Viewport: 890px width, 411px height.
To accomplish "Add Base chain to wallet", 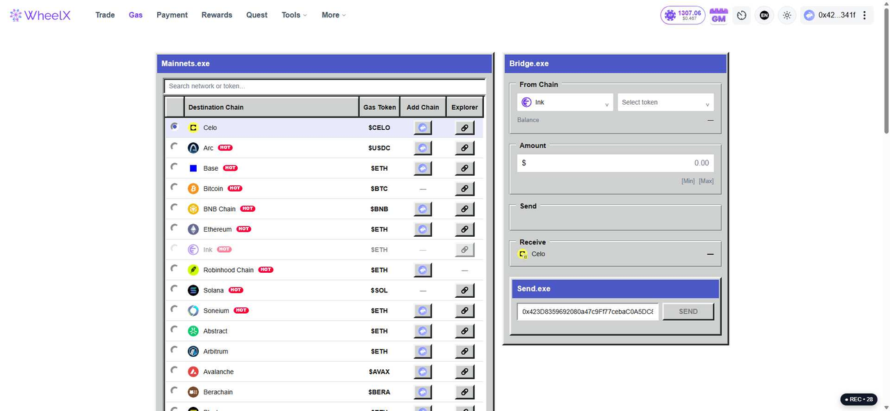I will [x=423, y=168].
